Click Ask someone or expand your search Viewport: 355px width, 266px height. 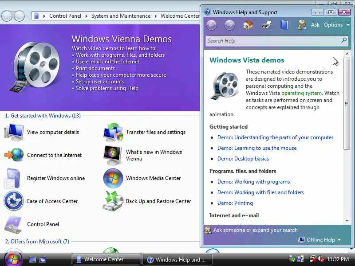click(x=256, y=230)
